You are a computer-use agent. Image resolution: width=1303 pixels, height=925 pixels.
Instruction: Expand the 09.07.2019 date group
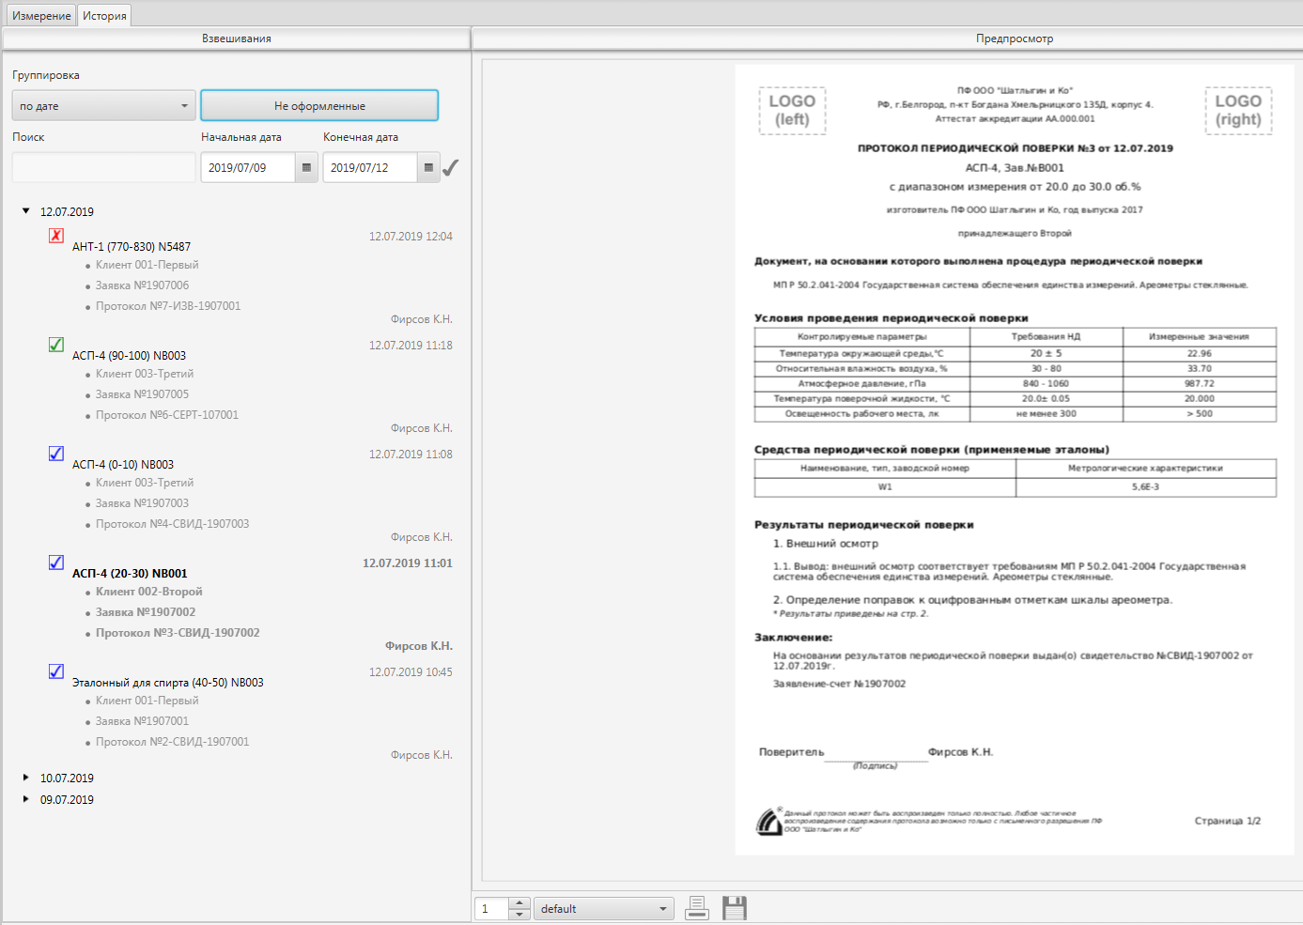pos(26,799)
